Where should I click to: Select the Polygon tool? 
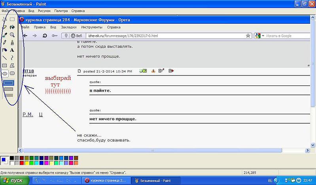pos(12,66)
